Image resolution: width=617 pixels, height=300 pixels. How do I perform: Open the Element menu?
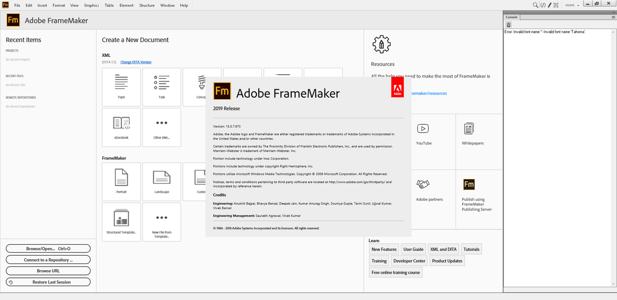127,5
